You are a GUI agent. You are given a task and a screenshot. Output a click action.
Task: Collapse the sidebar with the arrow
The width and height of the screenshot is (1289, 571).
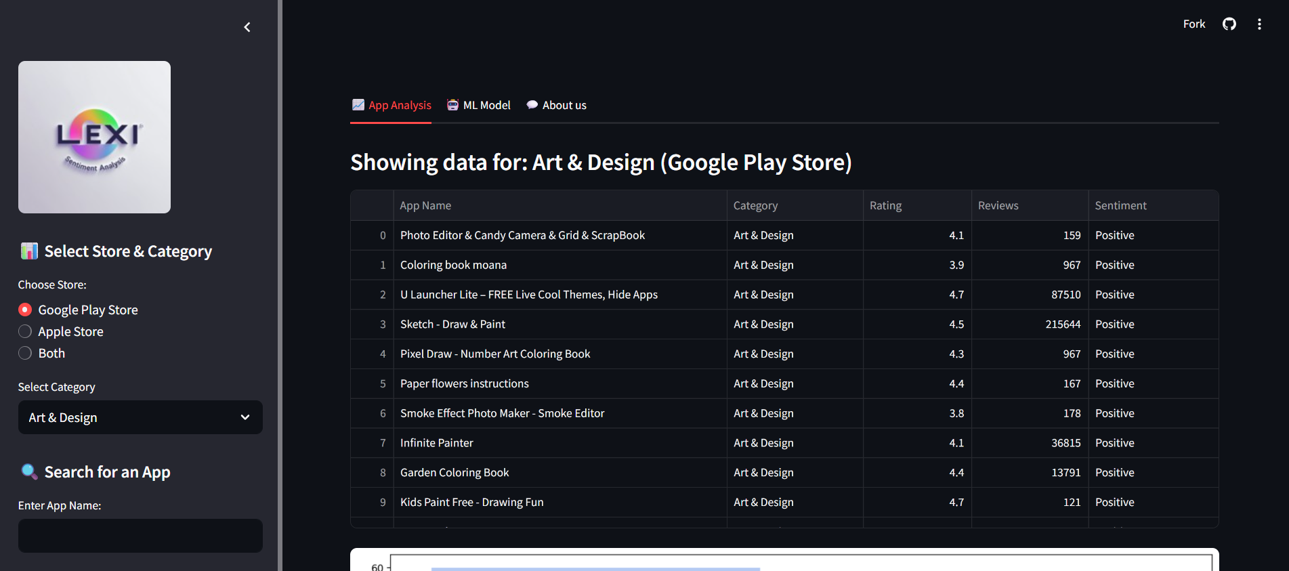(x=247, y=27)
